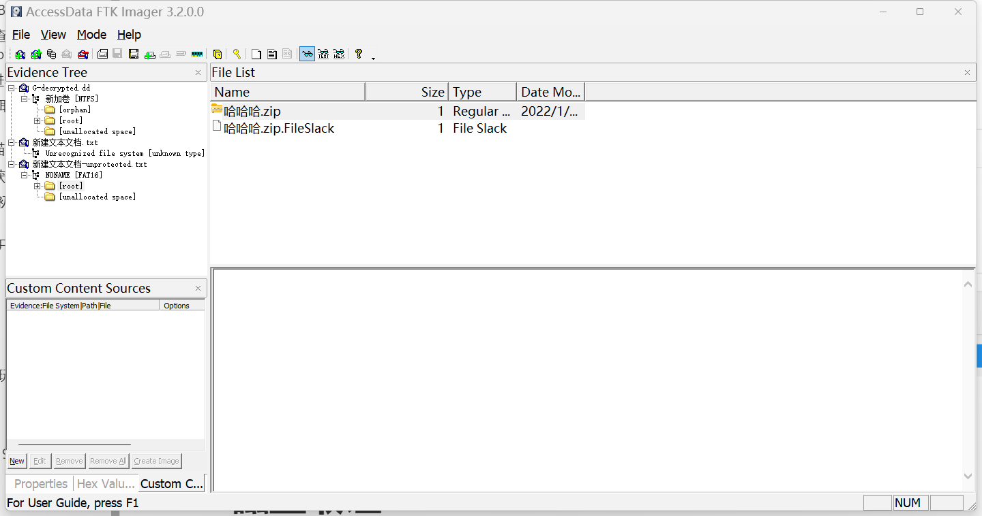This screenshot has width=982, height=516.
Task: Collapse the G-decrypted.dd evidence node
Action: (x=12, y=88)
